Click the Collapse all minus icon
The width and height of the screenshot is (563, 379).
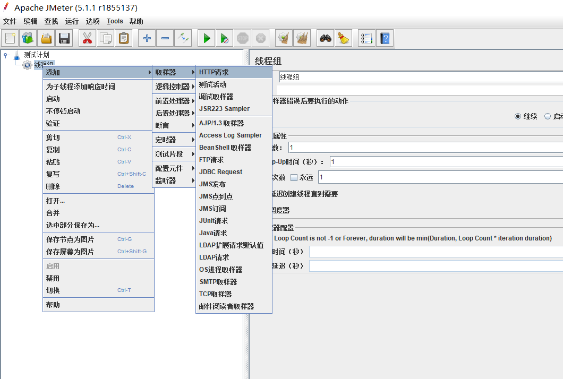[x=165, y=38]
